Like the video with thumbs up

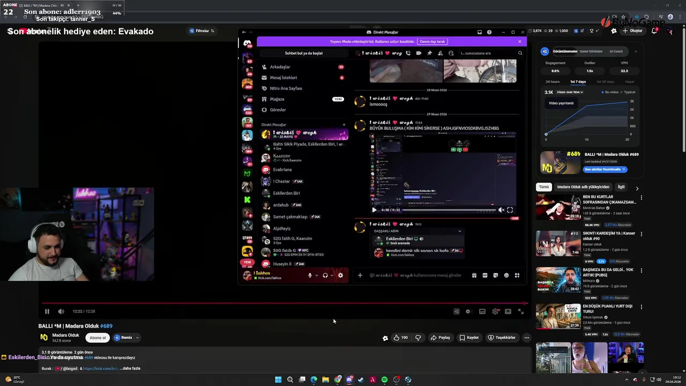point(400,338)
